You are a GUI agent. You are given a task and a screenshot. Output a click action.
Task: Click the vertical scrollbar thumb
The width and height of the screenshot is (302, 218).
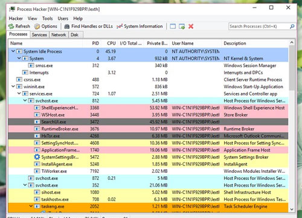292,68
